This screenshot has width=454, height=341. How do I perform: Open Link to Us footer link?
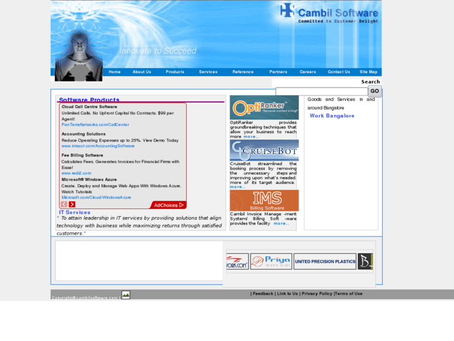click(287, 293)
